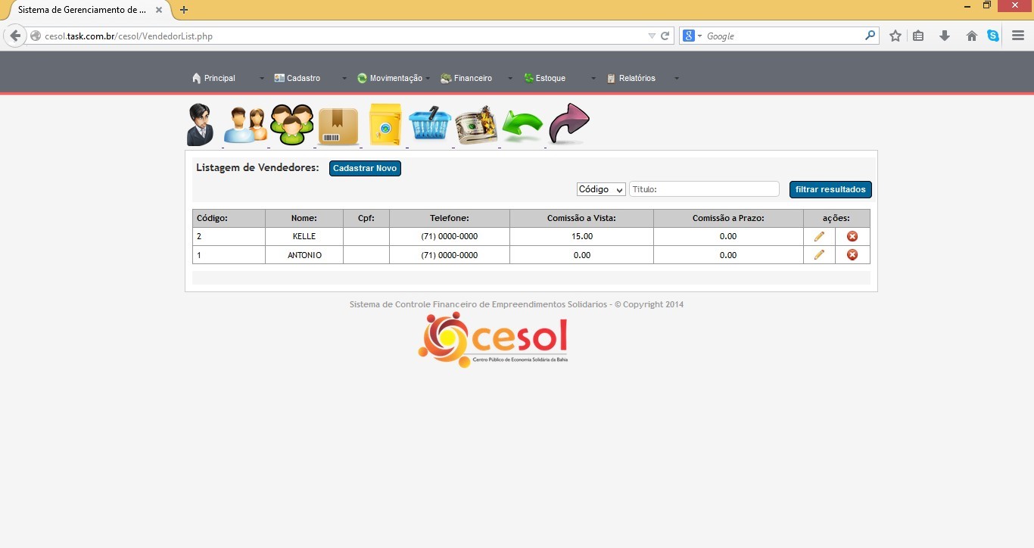Expand the Relatórios menu arrow
Screen dimensions: 1034x548
677,78
